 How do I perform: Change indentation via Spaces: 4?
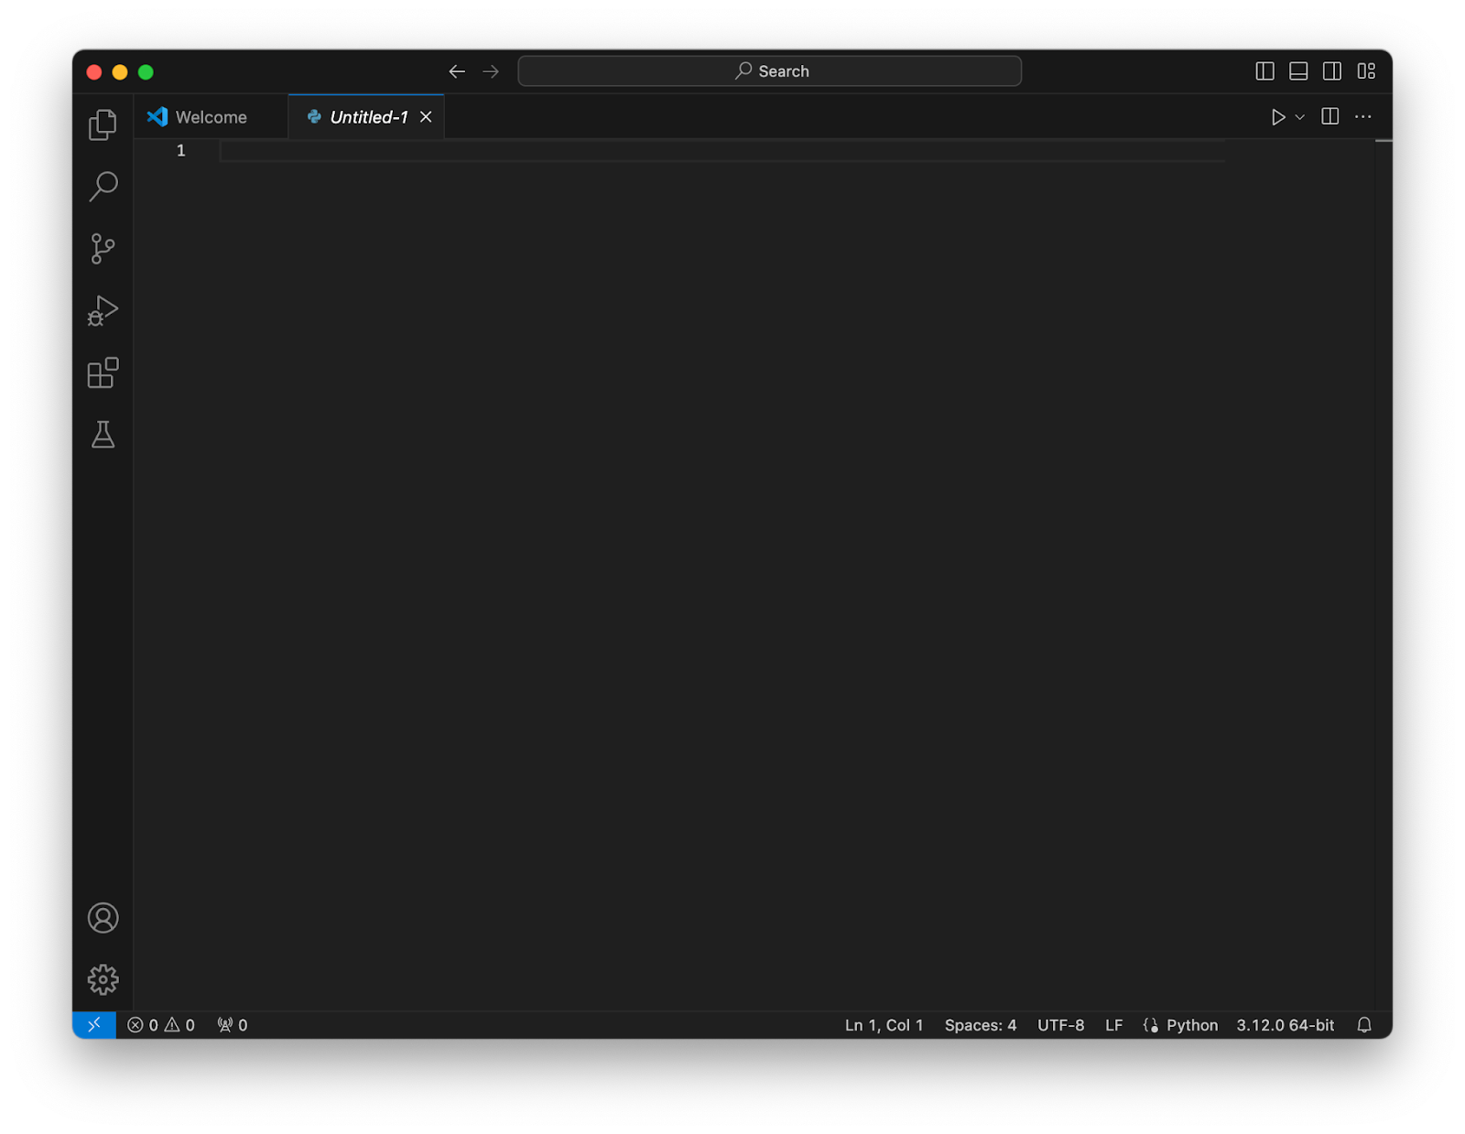(981, 1025)
